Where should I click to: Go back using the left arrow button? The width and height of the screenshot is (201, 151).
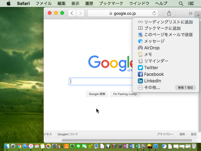point(72,13)
